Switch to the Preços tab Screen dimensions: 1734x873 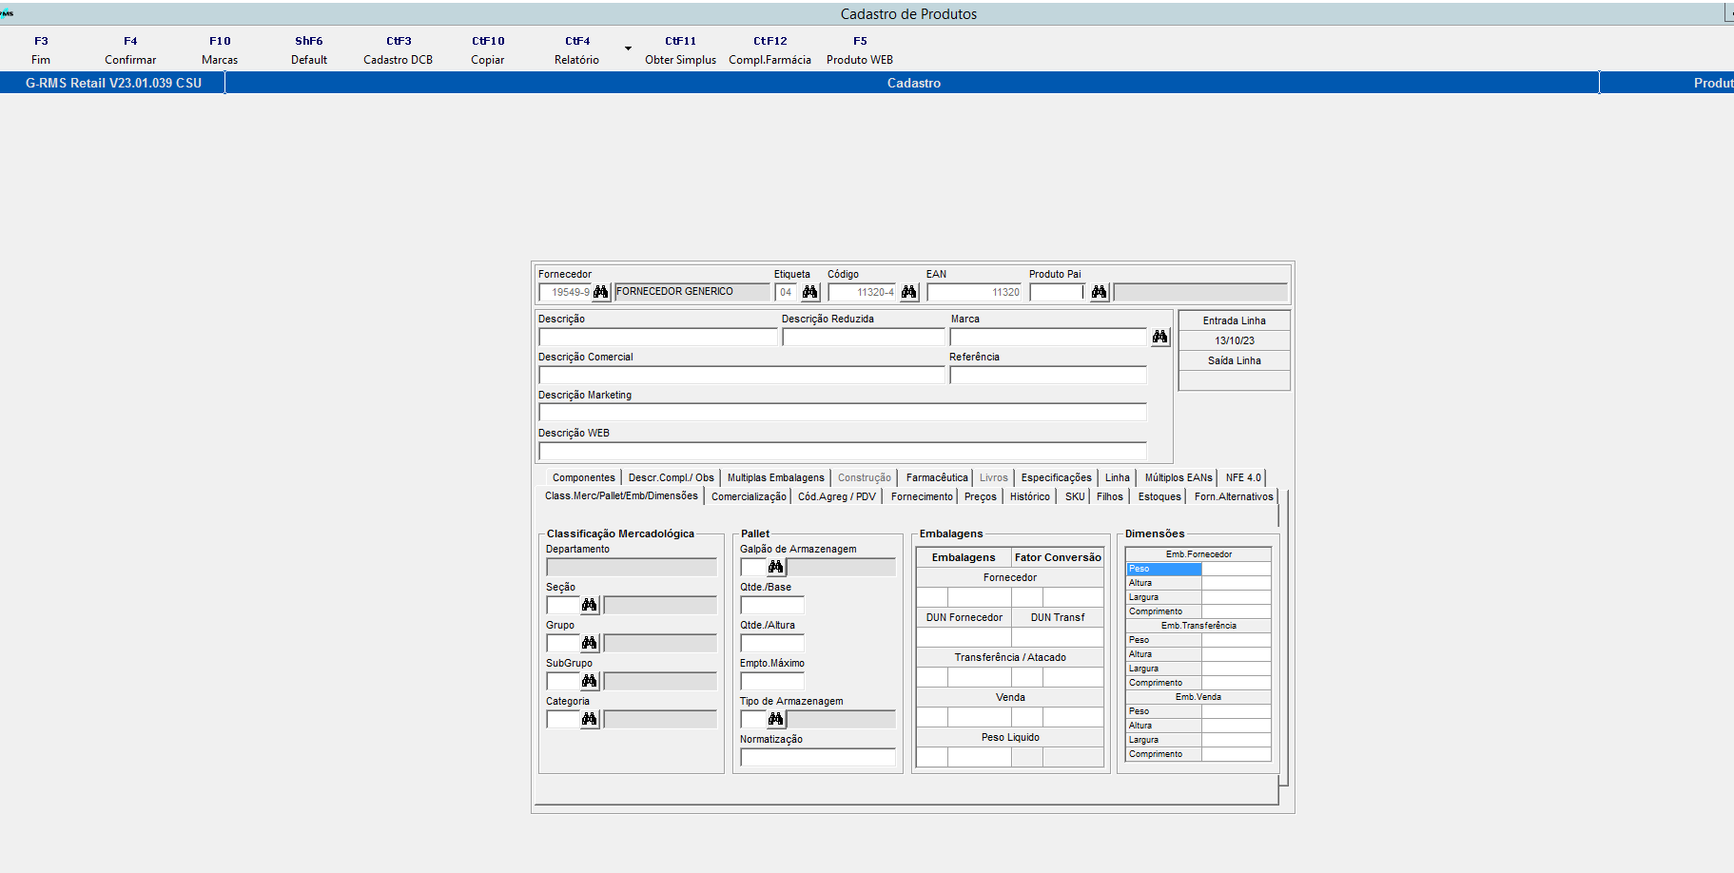(981, 495)
